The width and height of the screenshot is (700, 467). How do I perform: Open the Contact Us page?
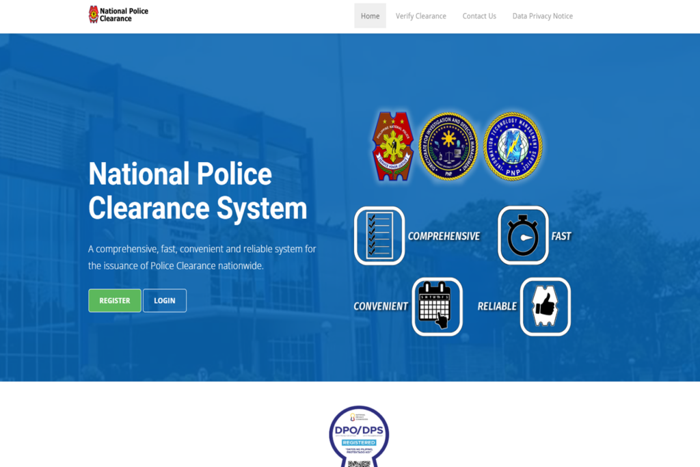pos(479,16)
